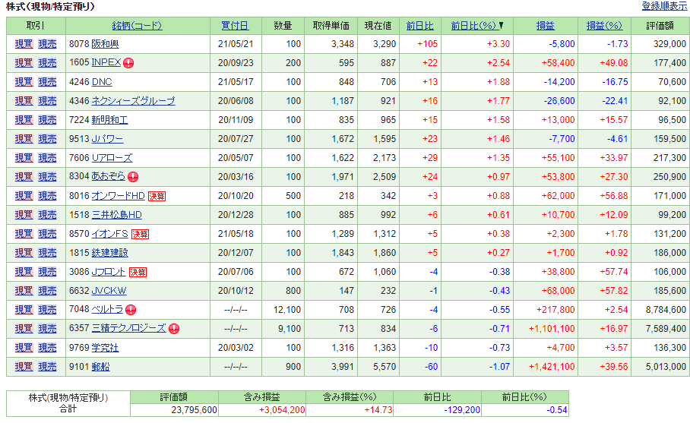Switch to 登録順表示 view
This screenshot has height=423, width=690.
coord(664,6)
